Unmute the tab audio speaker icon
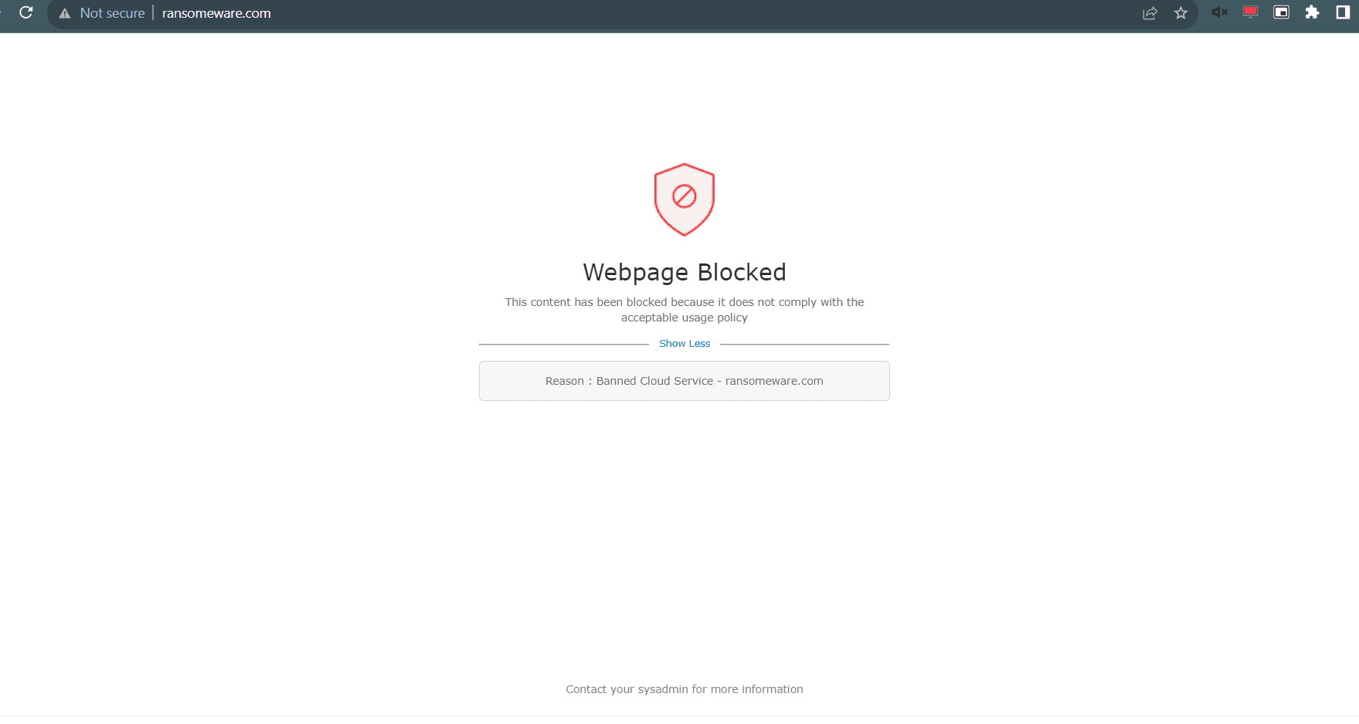The image size is (1359, 724). tap(1219, 12)
